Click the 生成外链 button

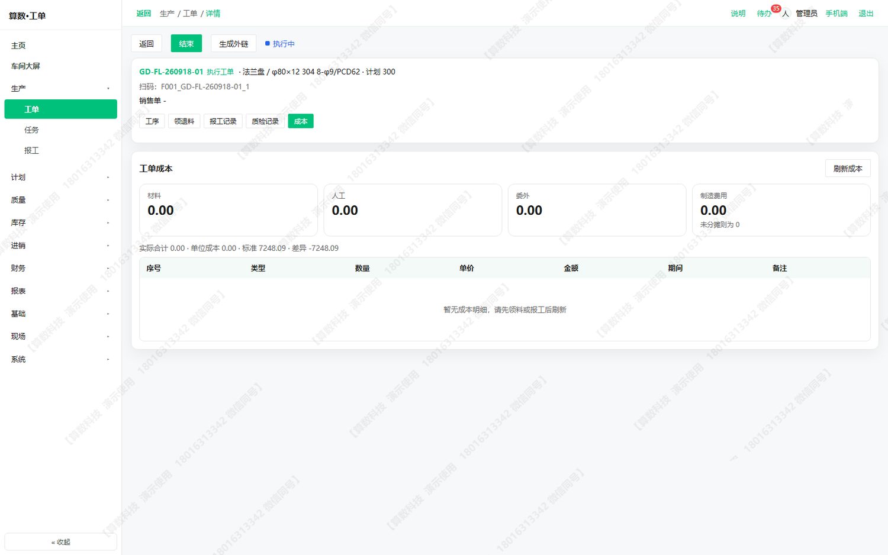(x=234, y=44)
